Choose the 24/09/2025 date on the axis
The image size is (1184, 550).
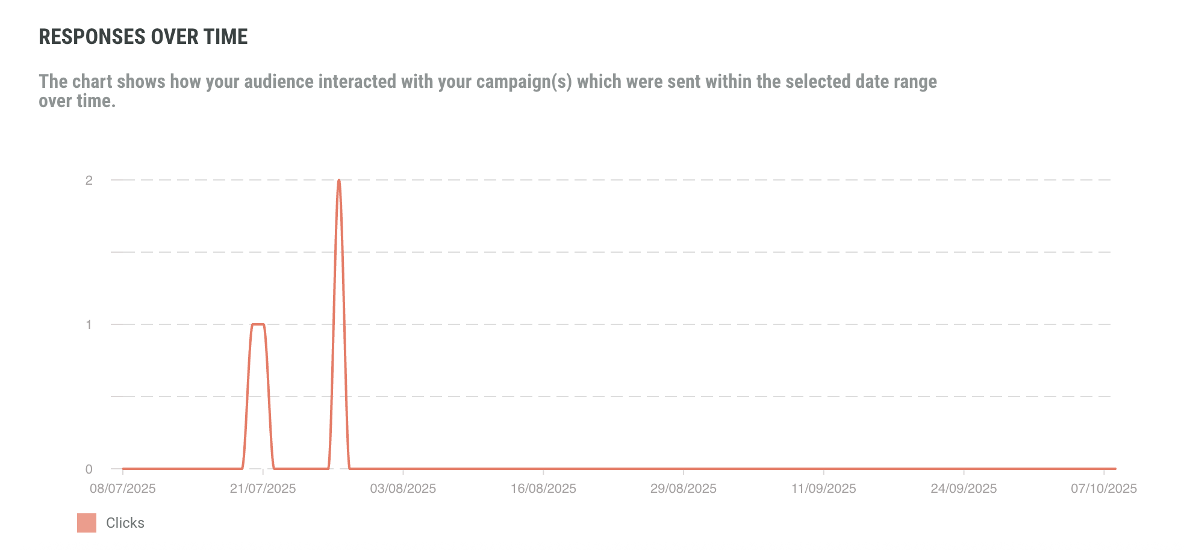[964, 489]
